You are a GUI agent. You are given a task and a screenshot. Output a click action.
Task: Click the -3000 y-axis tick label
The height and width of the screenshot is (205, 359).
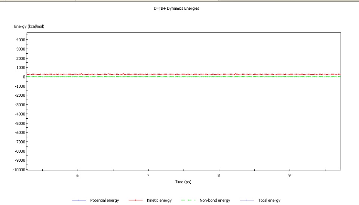coord(20,105)
